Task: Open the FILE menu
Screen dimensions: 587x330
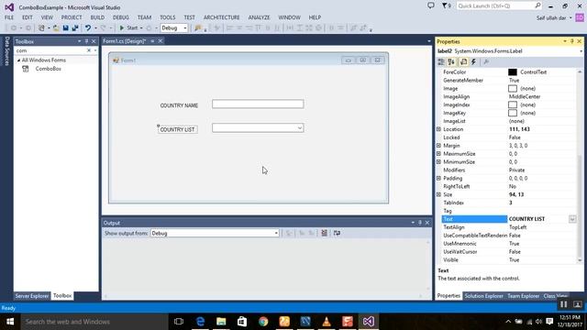Action: 9,17
